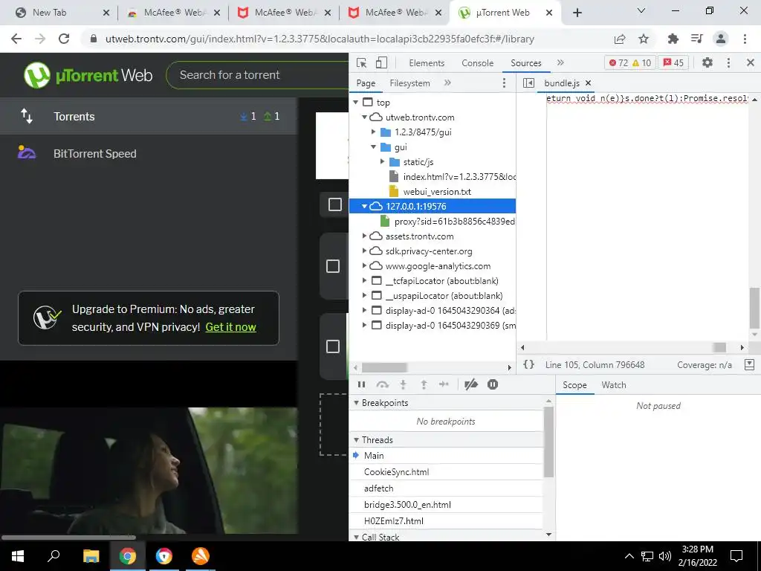
Task: Click the 45 issues badge
Action: tap(673, 62)
